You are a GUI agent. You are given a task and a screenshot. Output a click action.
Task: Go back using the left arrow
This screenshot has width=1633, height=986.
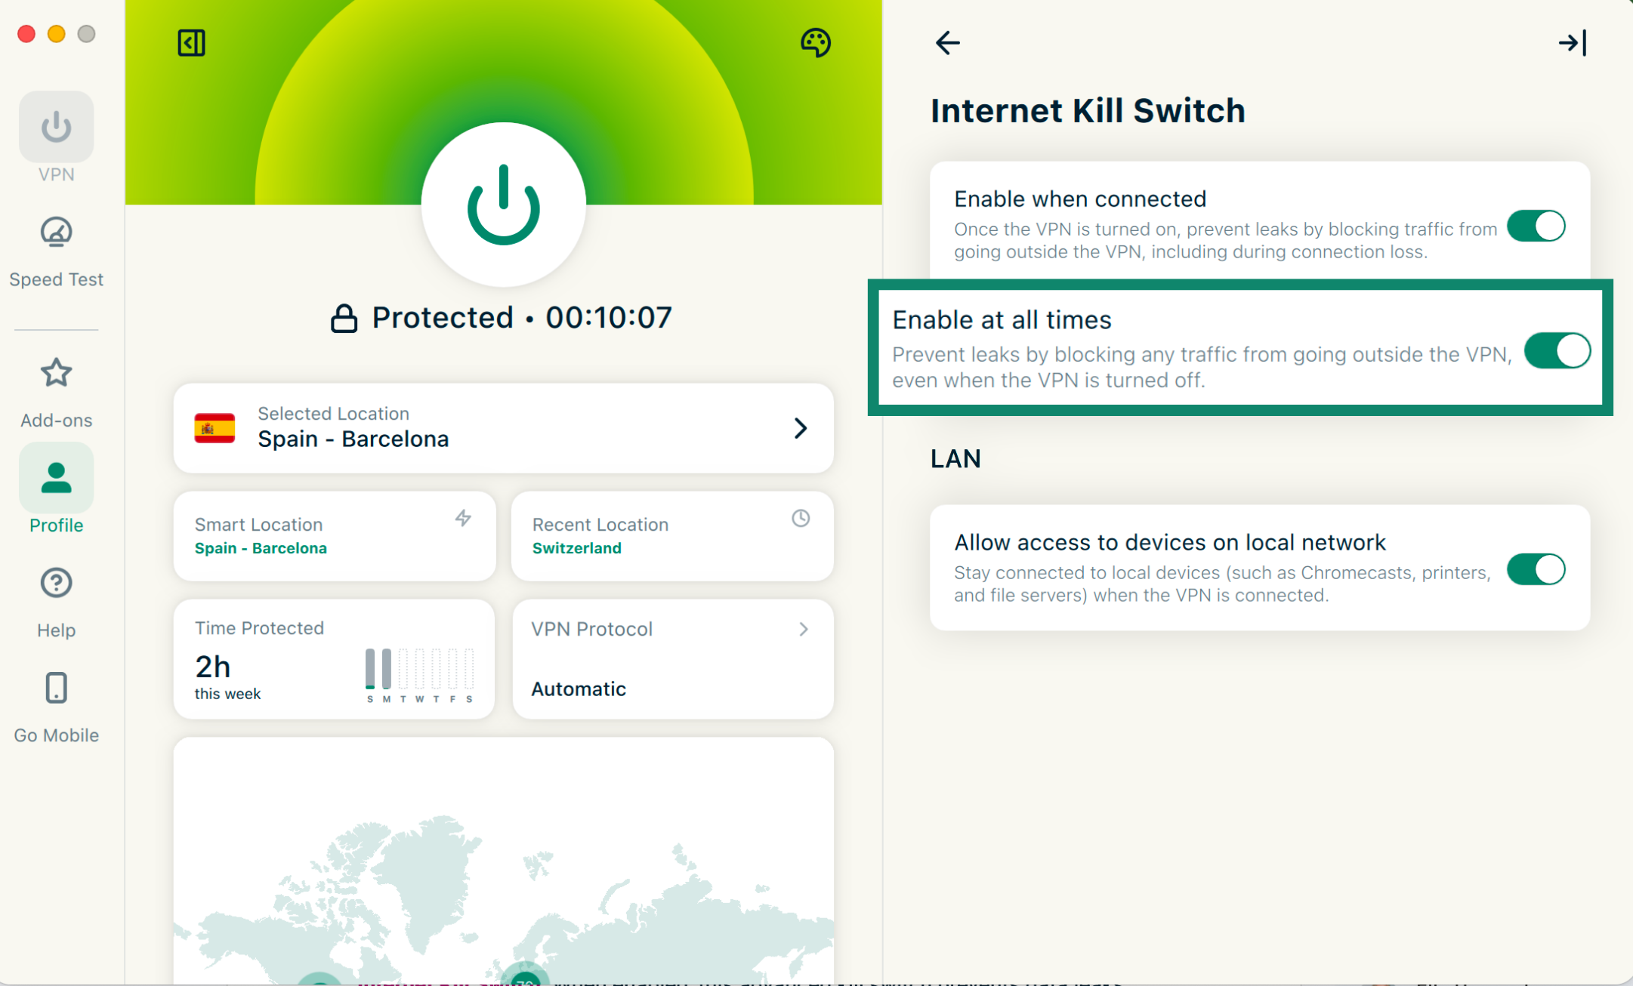[x=947, y=43]
